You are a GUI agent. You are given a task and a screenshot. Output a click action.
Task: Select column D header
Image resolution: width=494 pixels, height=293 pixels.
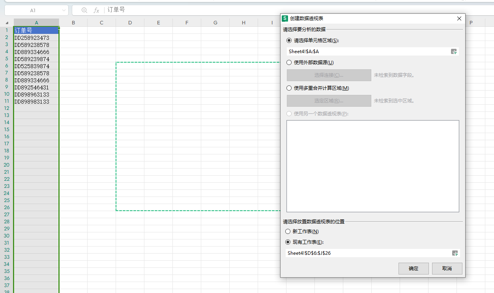(x=130, y=23)
